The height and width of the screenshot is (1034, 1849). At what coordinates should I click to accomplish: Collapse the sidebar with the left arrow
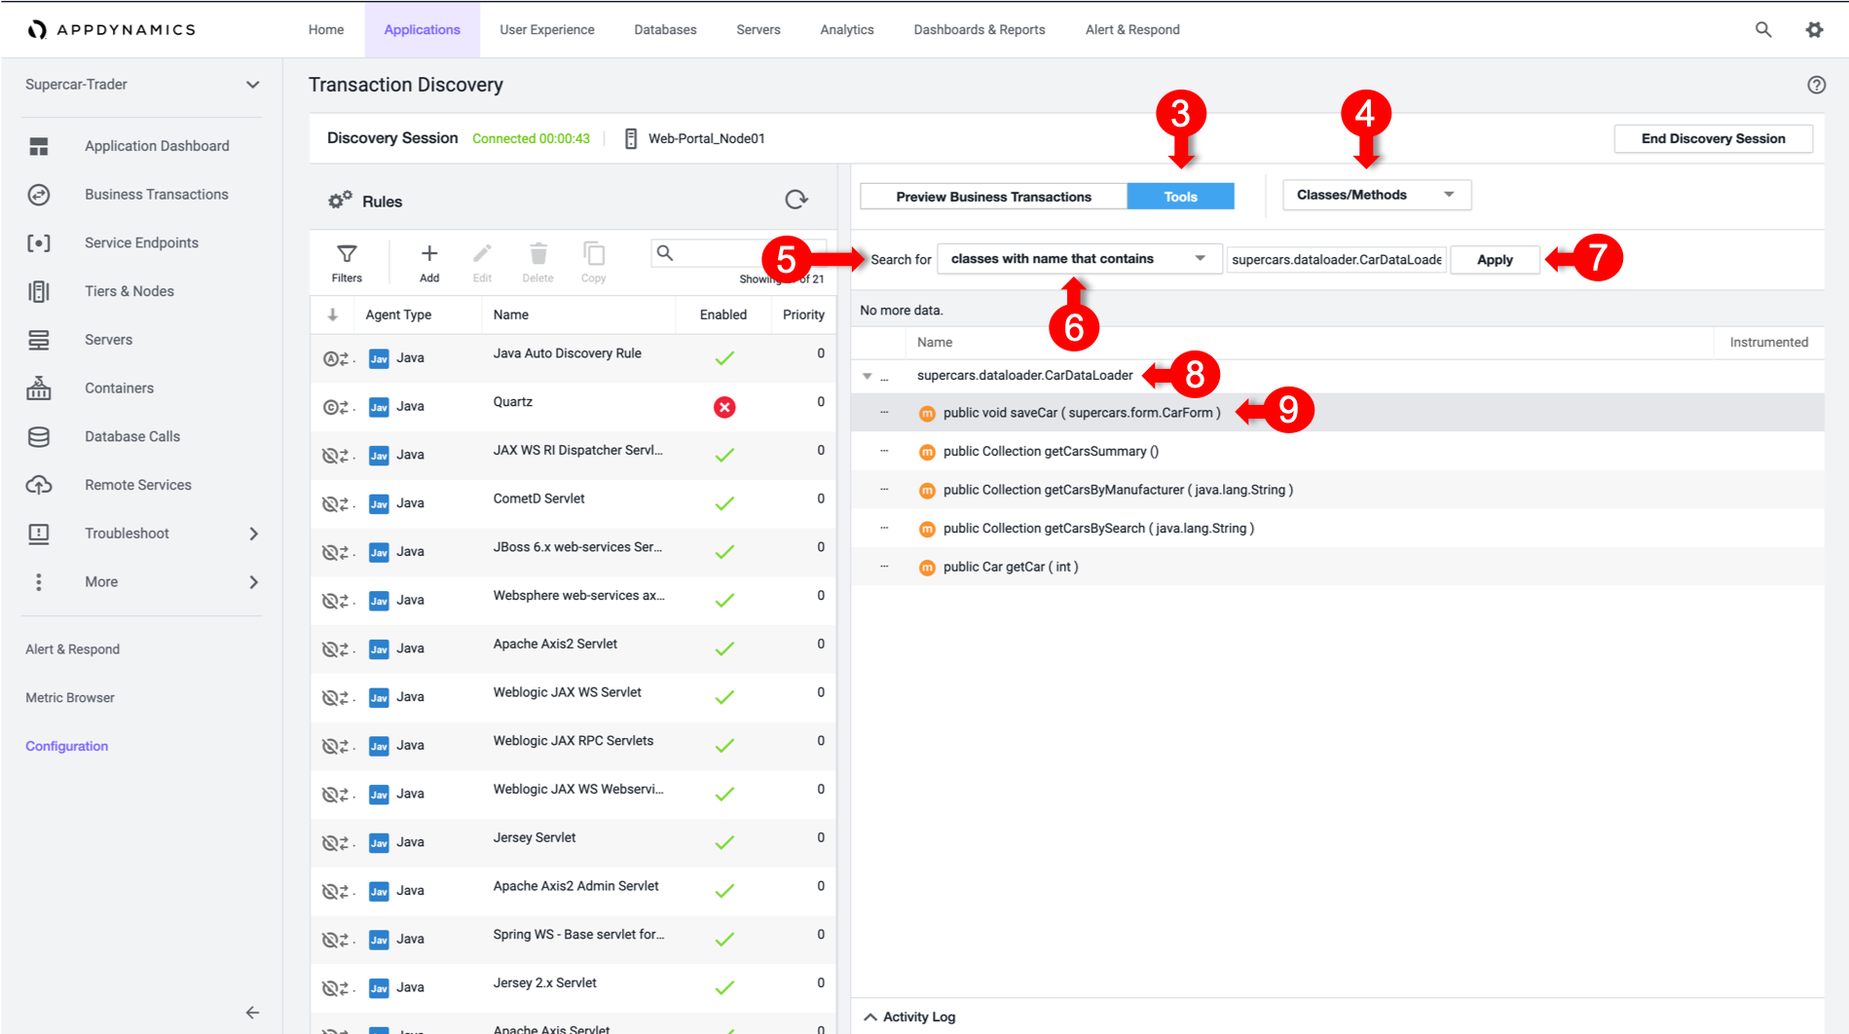click(252, 1013)
